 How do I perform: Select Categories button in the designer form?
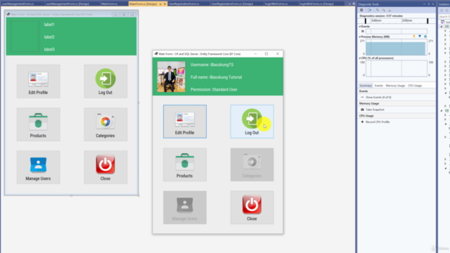(105, 124)
